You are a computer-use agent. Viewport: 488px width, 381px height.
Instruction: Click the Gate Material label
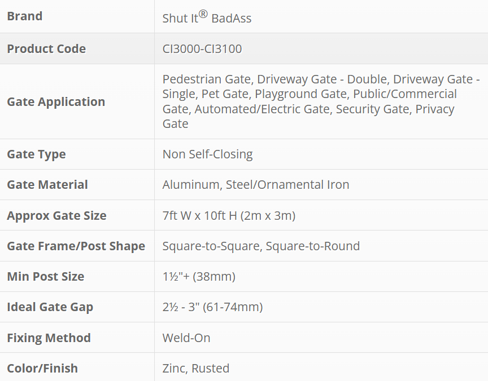pyautogui.click(x=47, y=185)
